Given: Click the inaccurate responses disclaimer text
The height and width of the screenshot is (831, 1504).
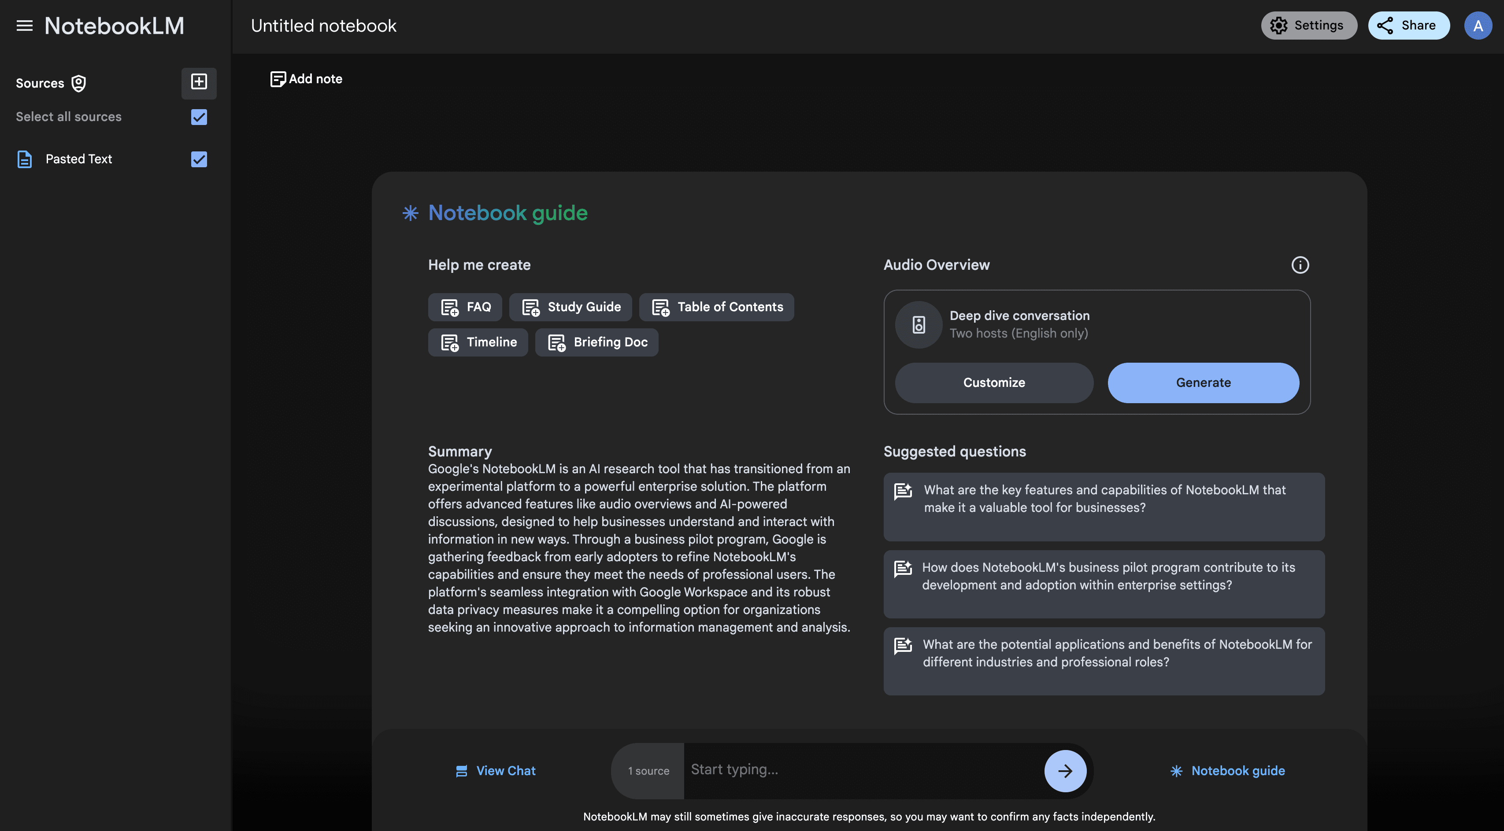Looking at the screenshot, I should click(869, 817).
